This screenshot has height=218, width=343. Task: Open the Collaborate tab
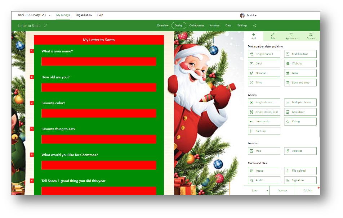point(196,26)
